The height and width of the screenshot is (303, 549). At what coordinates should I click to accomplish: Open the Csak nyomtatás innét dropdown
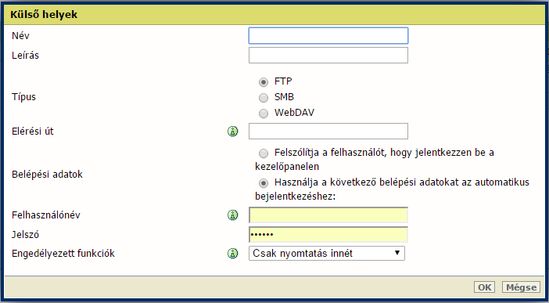[327, 253]
